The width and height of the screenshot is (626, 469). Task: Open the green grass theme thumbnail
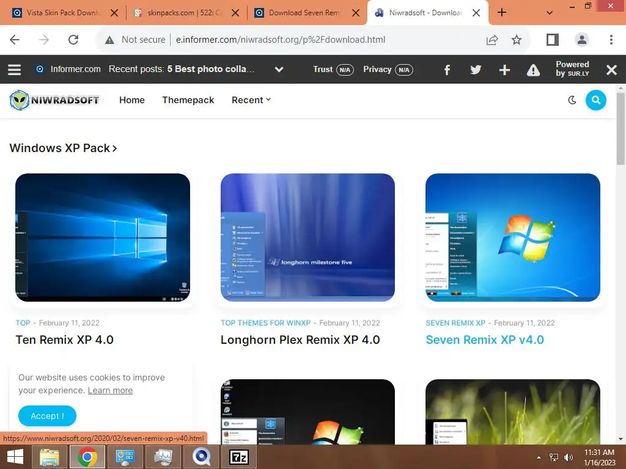(513, 412)
